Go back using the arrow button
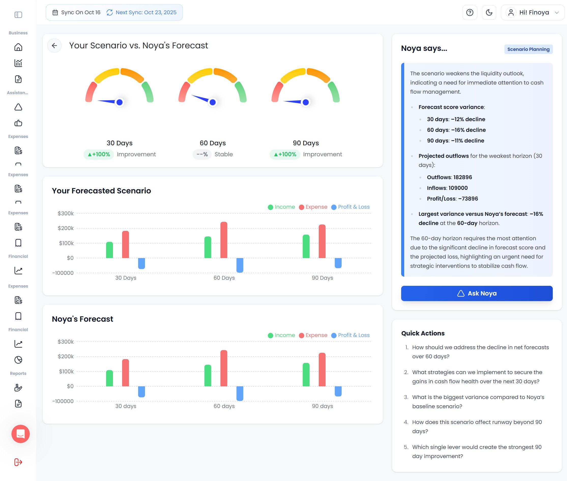This screenshot has width=567, height=481. pyautogui.click(x=54, y=46)
